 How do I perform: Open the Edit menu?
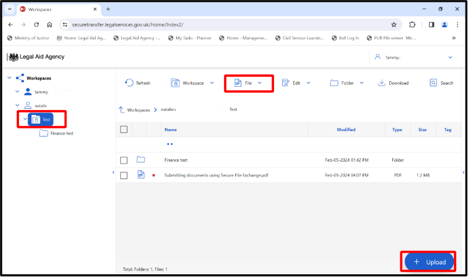coord(296,83)
